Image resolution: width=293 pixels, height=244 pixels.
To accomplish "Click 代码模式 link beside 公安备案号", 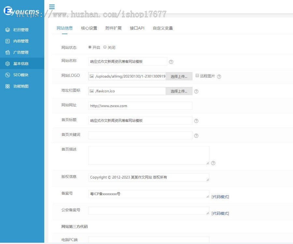I will coord(220,213).
